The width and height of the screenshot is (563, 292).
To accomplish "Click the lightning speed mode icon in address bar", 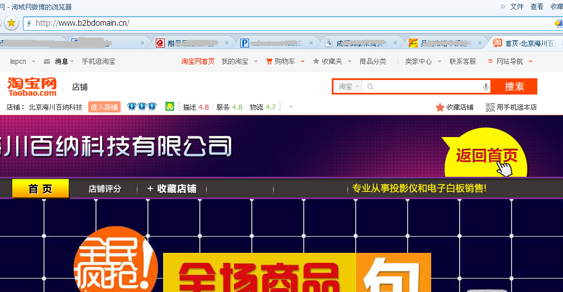I will point(30,23).
